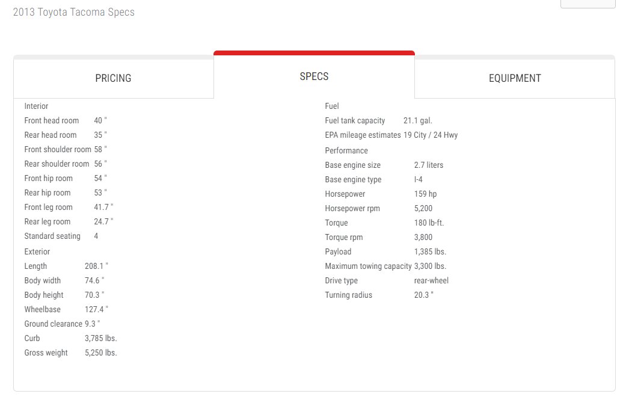Click the Standard seating label
This screenshot has width=623, height=397.
click(52, 236)
